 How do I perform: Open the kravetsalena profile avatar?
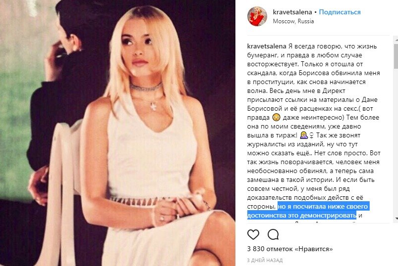pos(257,16)
